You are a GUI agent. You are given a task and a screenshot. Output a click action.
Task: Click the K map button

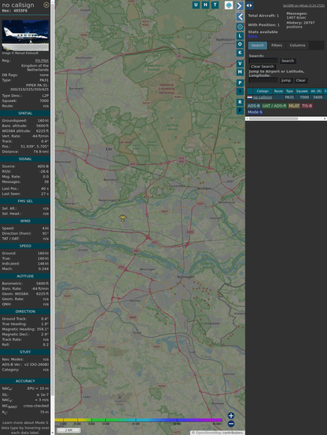pos(240,53)
